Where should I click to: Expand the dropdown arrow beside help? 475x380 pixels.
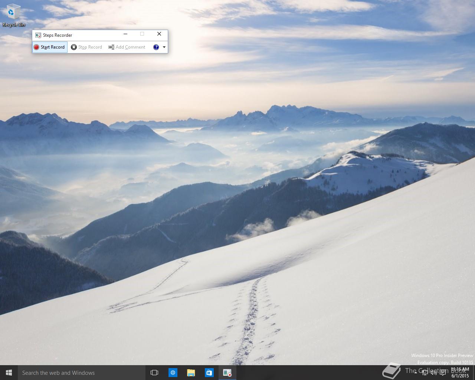[x=164, y=47]
